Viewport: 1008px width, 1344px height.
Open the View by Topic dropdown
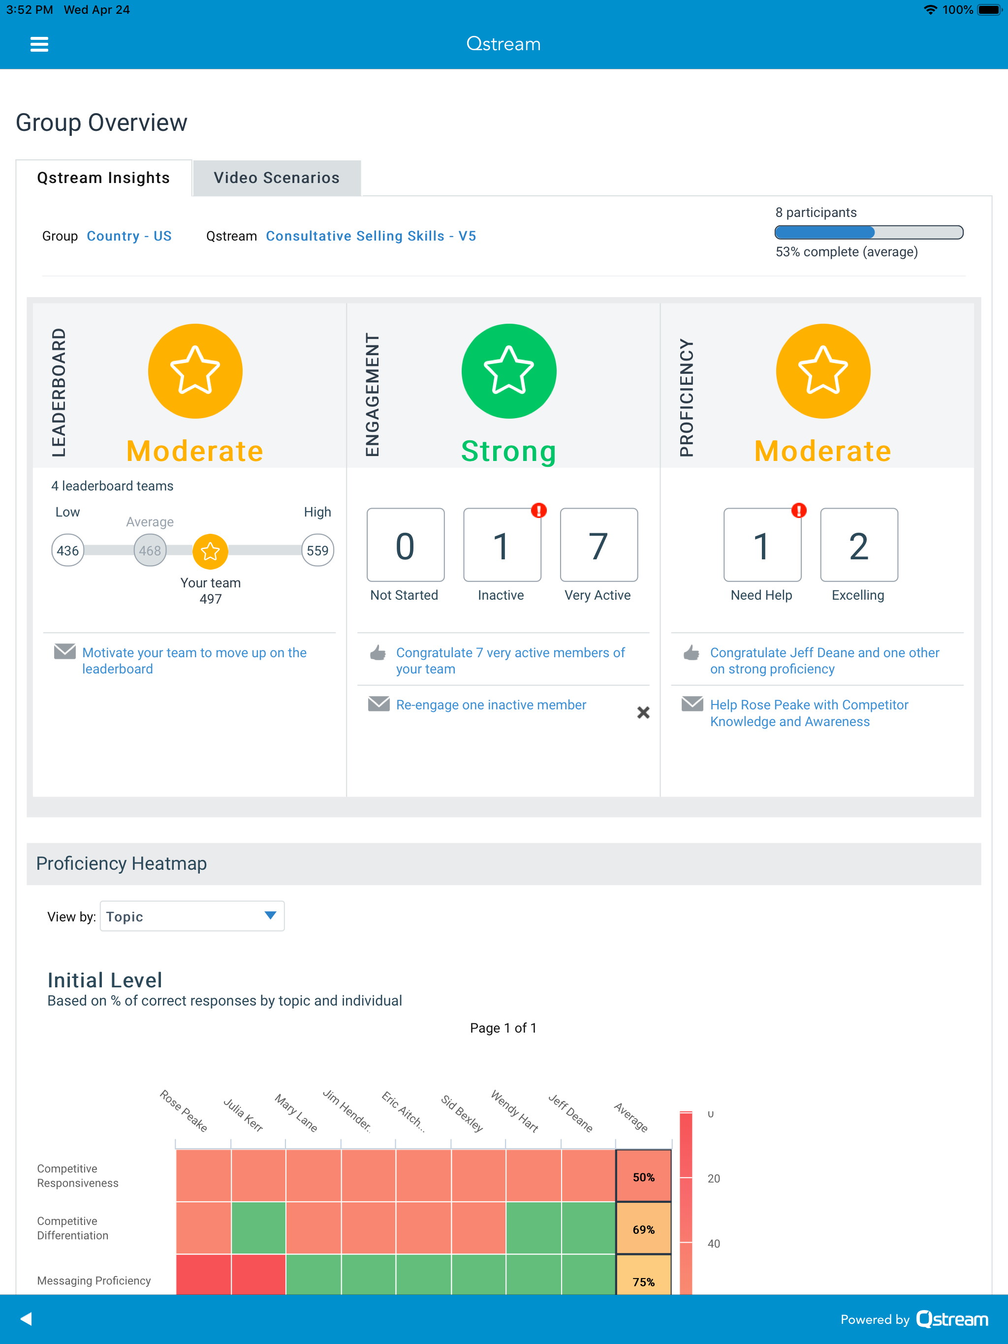coord(191,916)
